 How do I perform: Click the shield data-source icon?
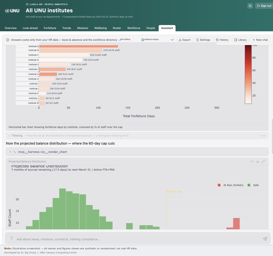click(8, 40)
